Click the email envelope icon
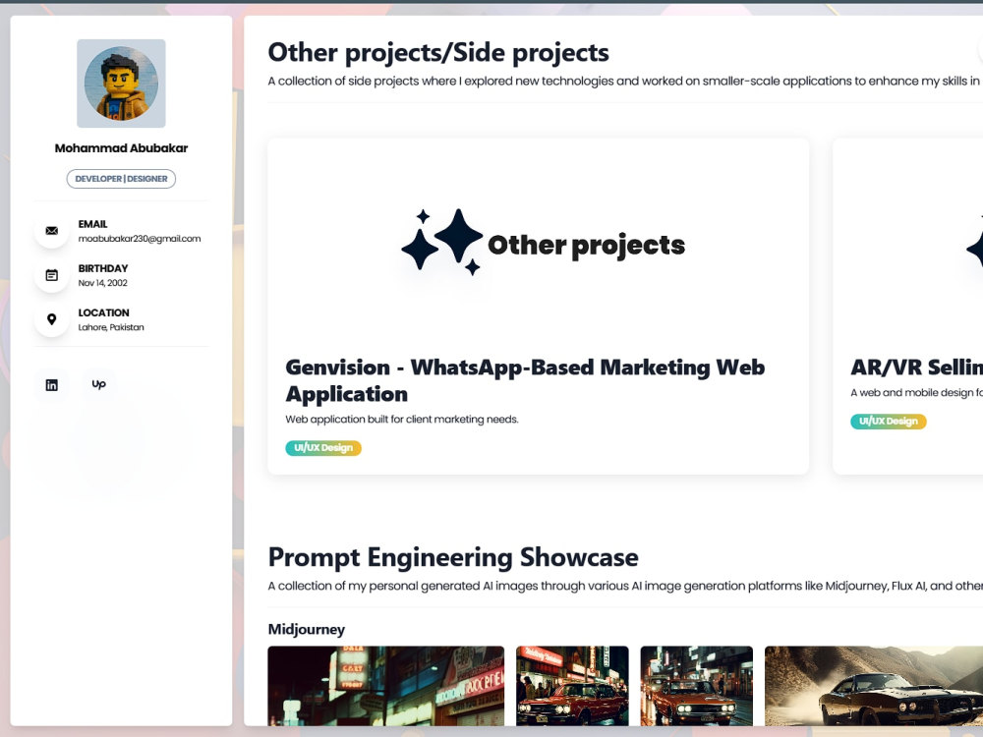983x737 pixels. click(x=51, y=231)
